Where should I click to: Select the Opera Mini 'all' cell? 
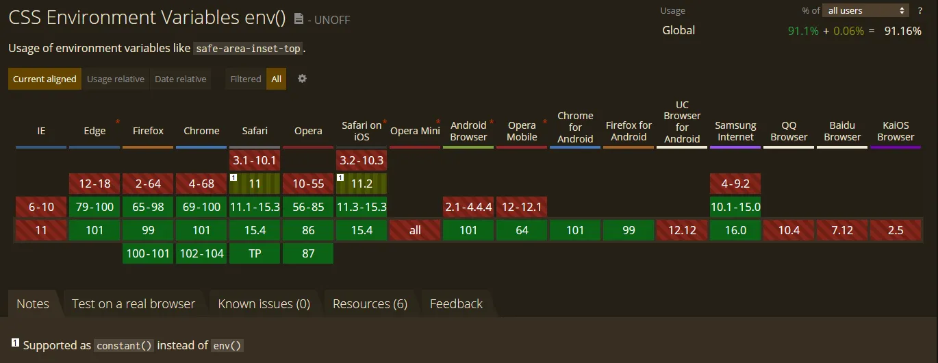click(415, 230)
